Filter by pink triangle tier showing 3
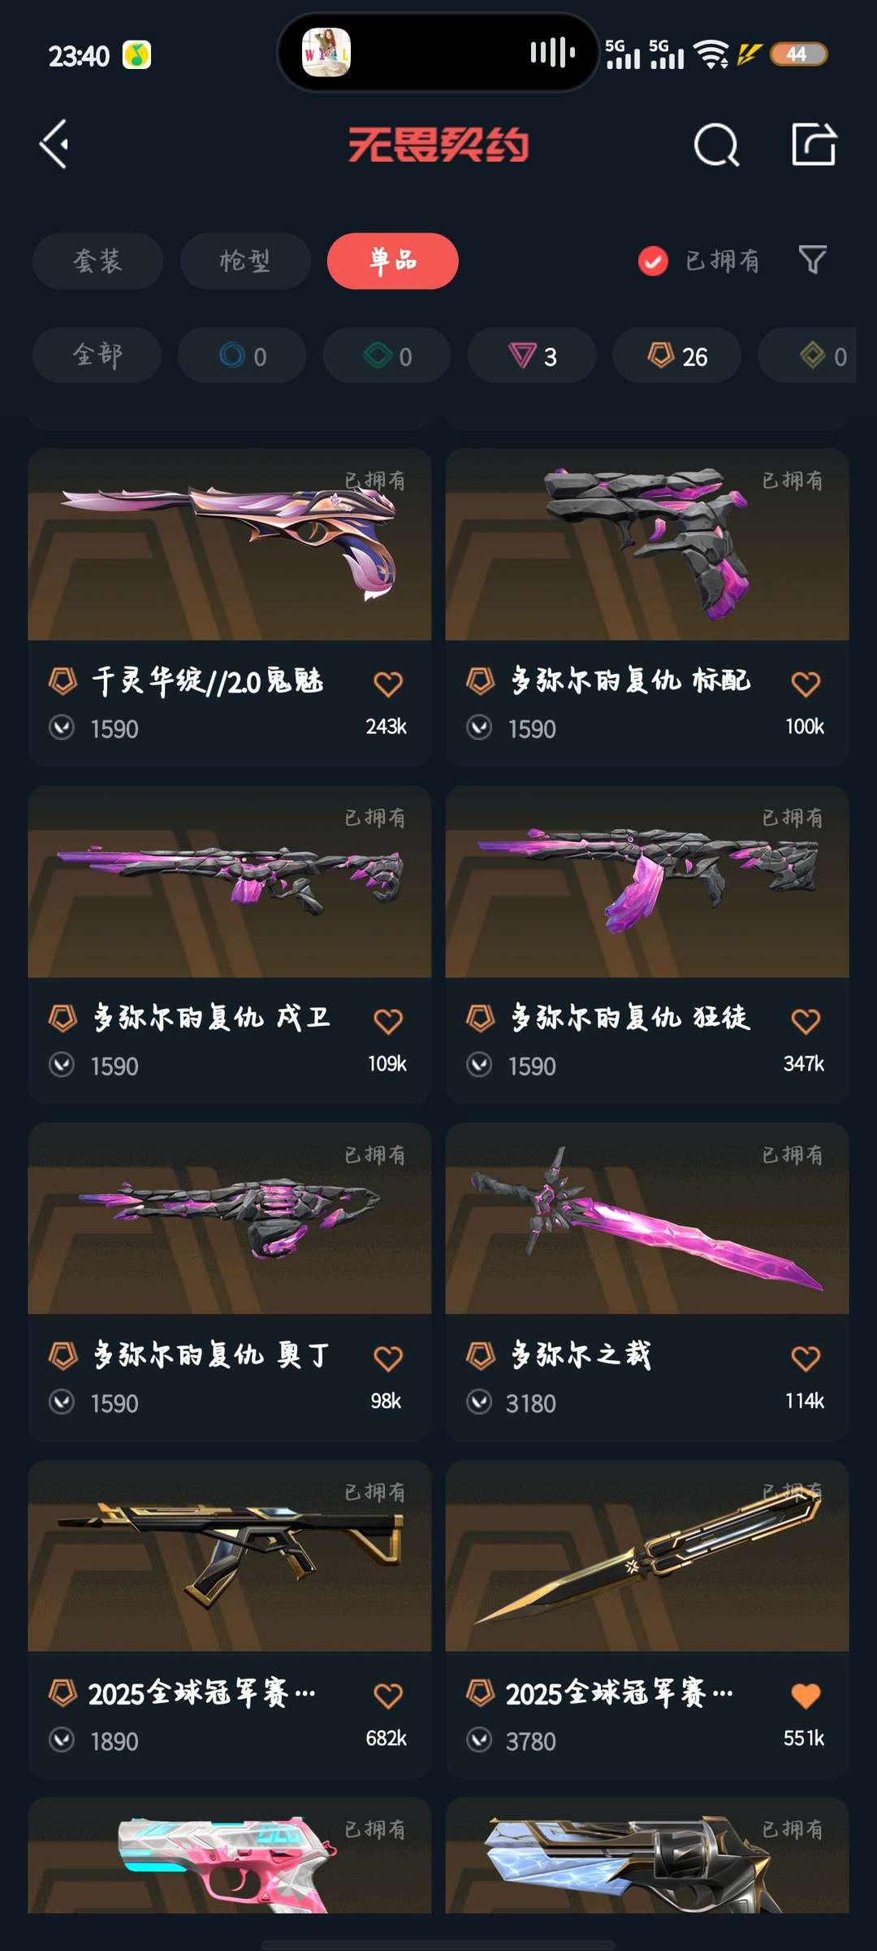Image resolution: width=877 pixels, height=1951 pixels. [533, 355]
